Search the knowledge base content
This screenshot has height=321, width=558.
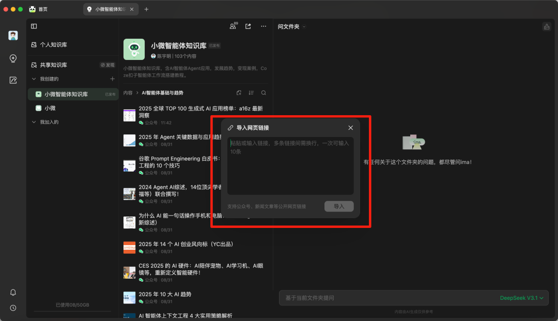(x=263, y=93)
